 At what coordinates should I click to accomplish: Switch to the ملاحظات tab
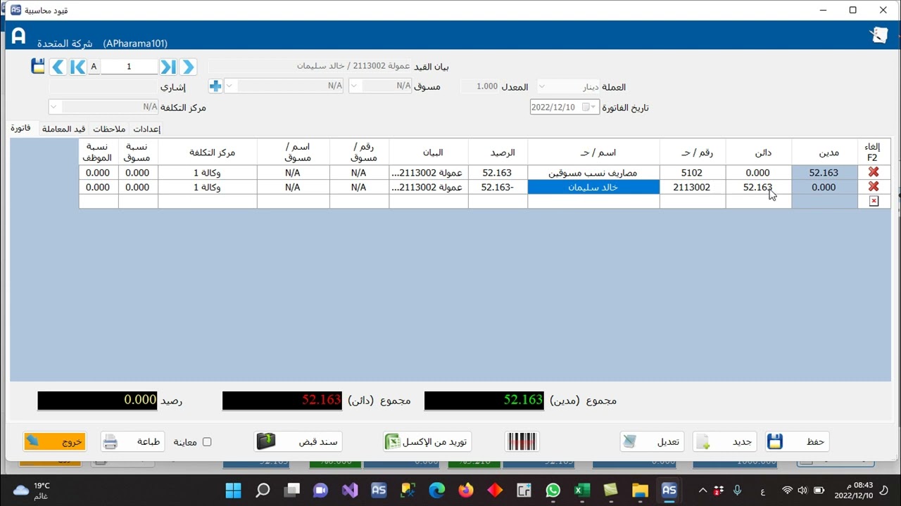[109, 129]
